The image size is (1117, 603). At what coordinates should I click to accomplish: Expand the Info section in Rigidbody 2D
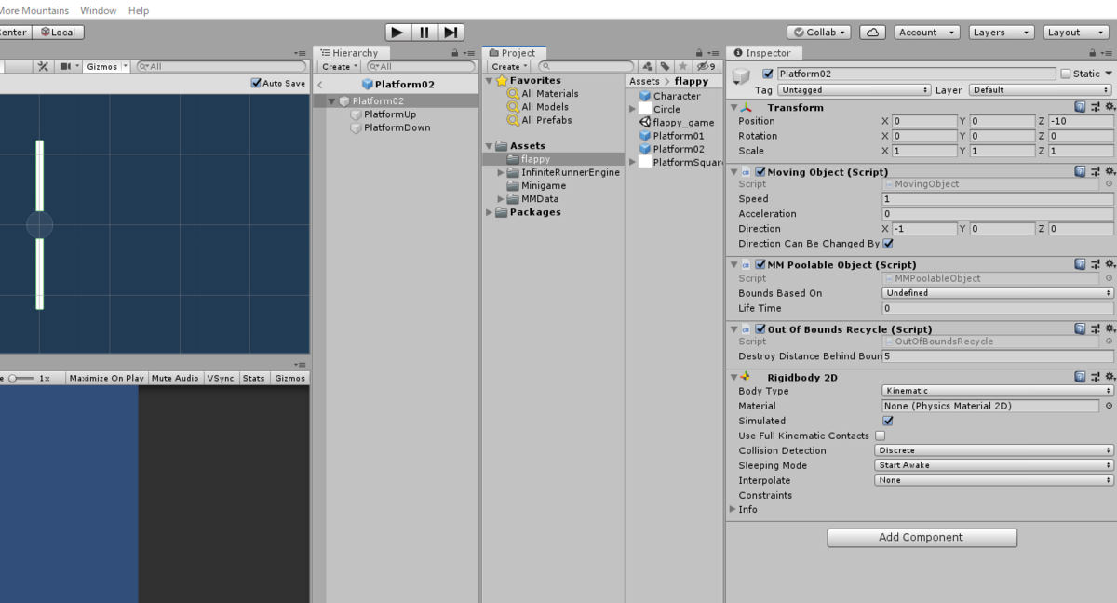[733, 510]
